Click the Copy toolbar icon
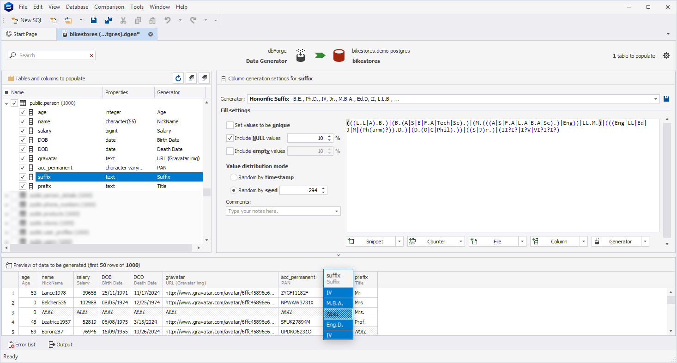 coord(138,20)
